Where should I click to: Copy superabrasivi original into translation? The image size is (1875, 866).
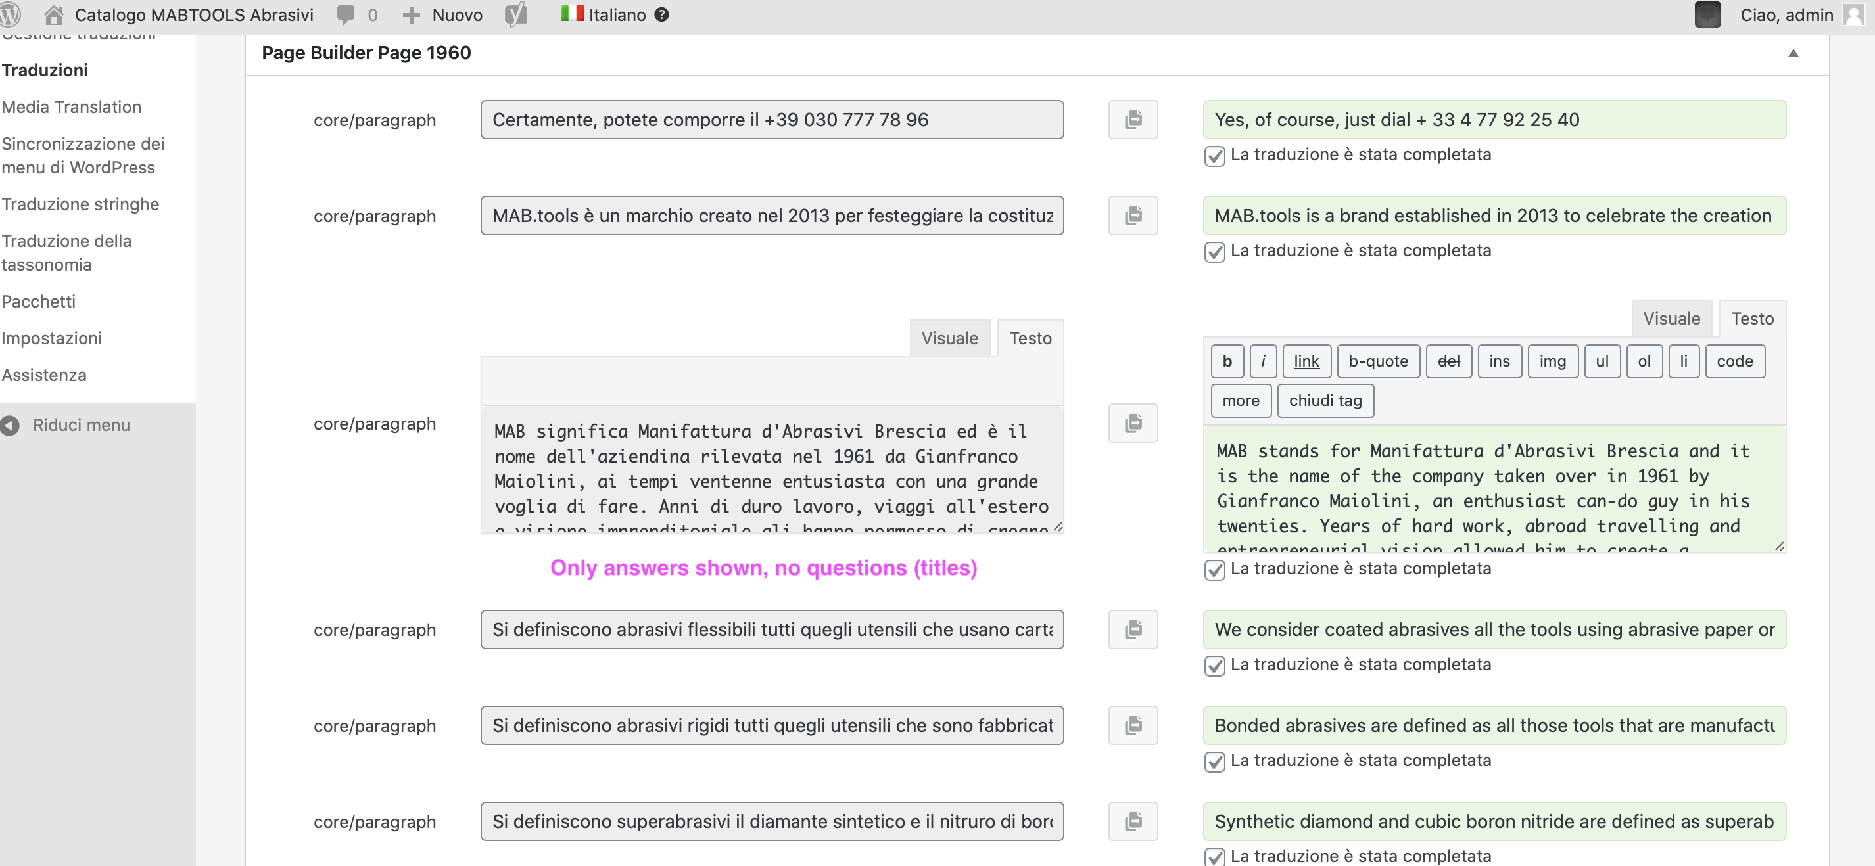click(1133, 821)
